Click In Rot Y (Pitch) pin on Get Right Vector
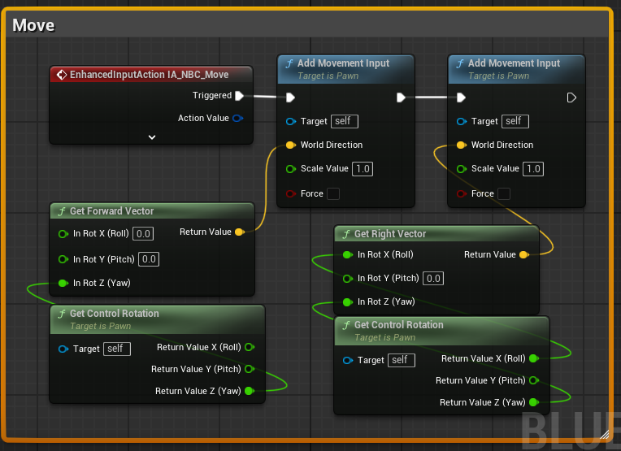The width and height of the screenshot is (621, 451). pos(347,279)
